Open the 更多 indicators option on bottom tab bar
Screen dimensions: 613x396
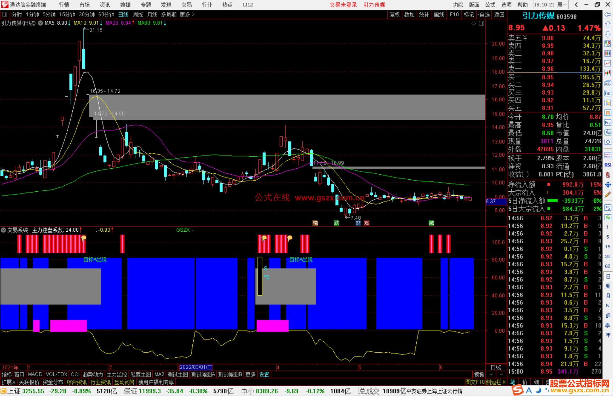250,374
